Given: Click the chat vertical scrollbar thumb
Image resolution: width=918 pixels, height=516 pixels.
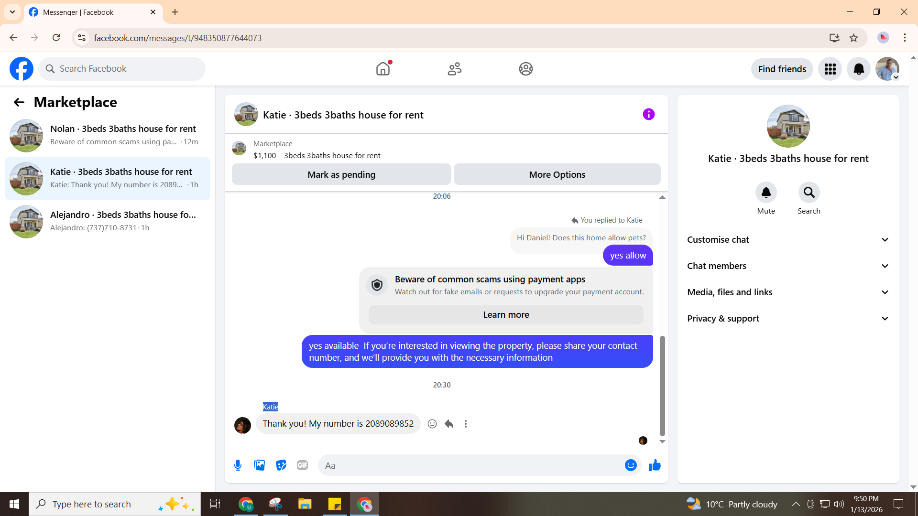Looking at the screenshot, I should (662, 385).
